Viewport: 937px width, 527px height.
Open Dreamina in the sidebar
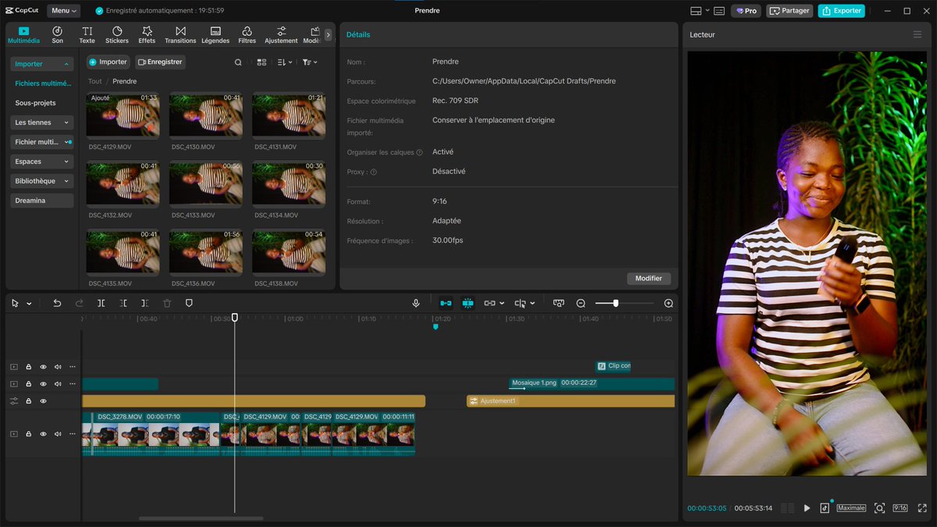pos(42,201)
